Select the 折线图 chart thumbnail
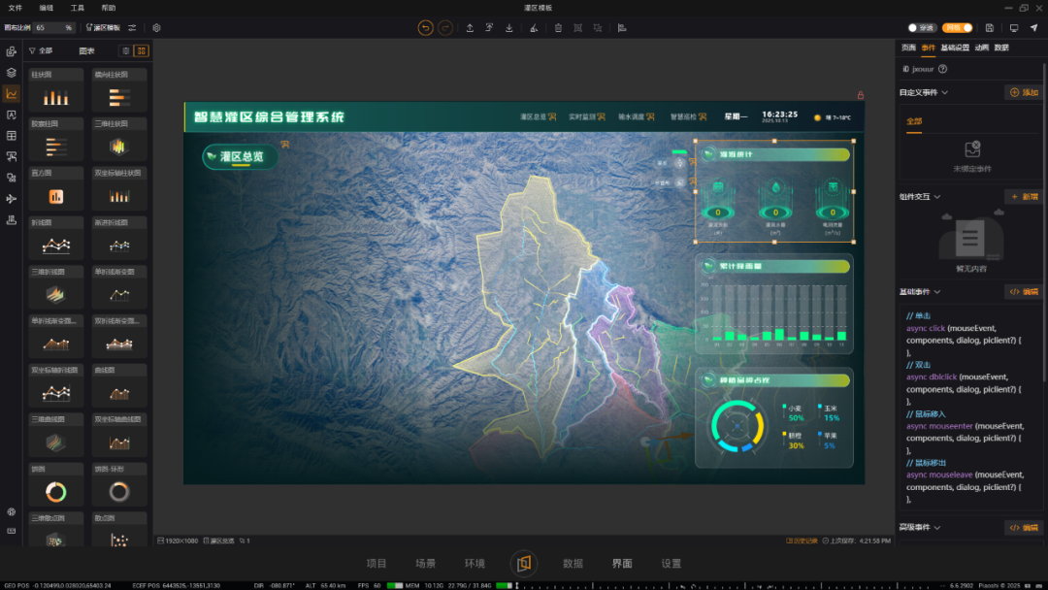This screenshot has width=1048, height=590. coord(56,237)
